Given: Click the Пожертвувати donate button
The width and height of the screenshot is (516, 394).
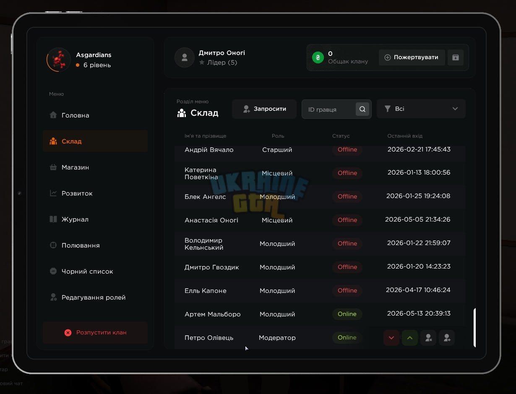Looking at the screenshot, I should pyautogui.click(x=412, y=57).
